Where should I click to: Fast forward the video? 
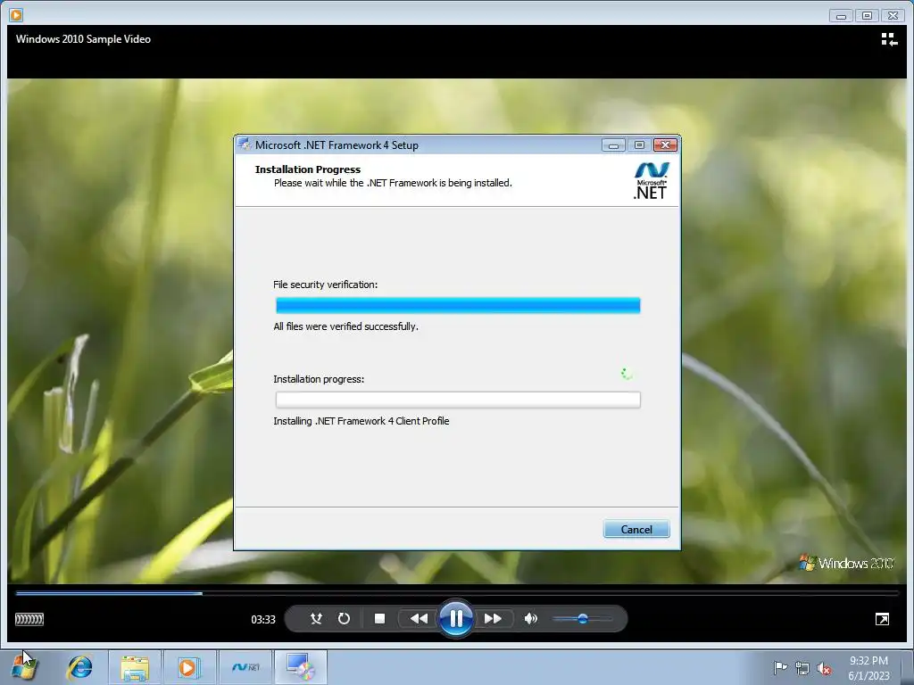click(x=493, y=618)
